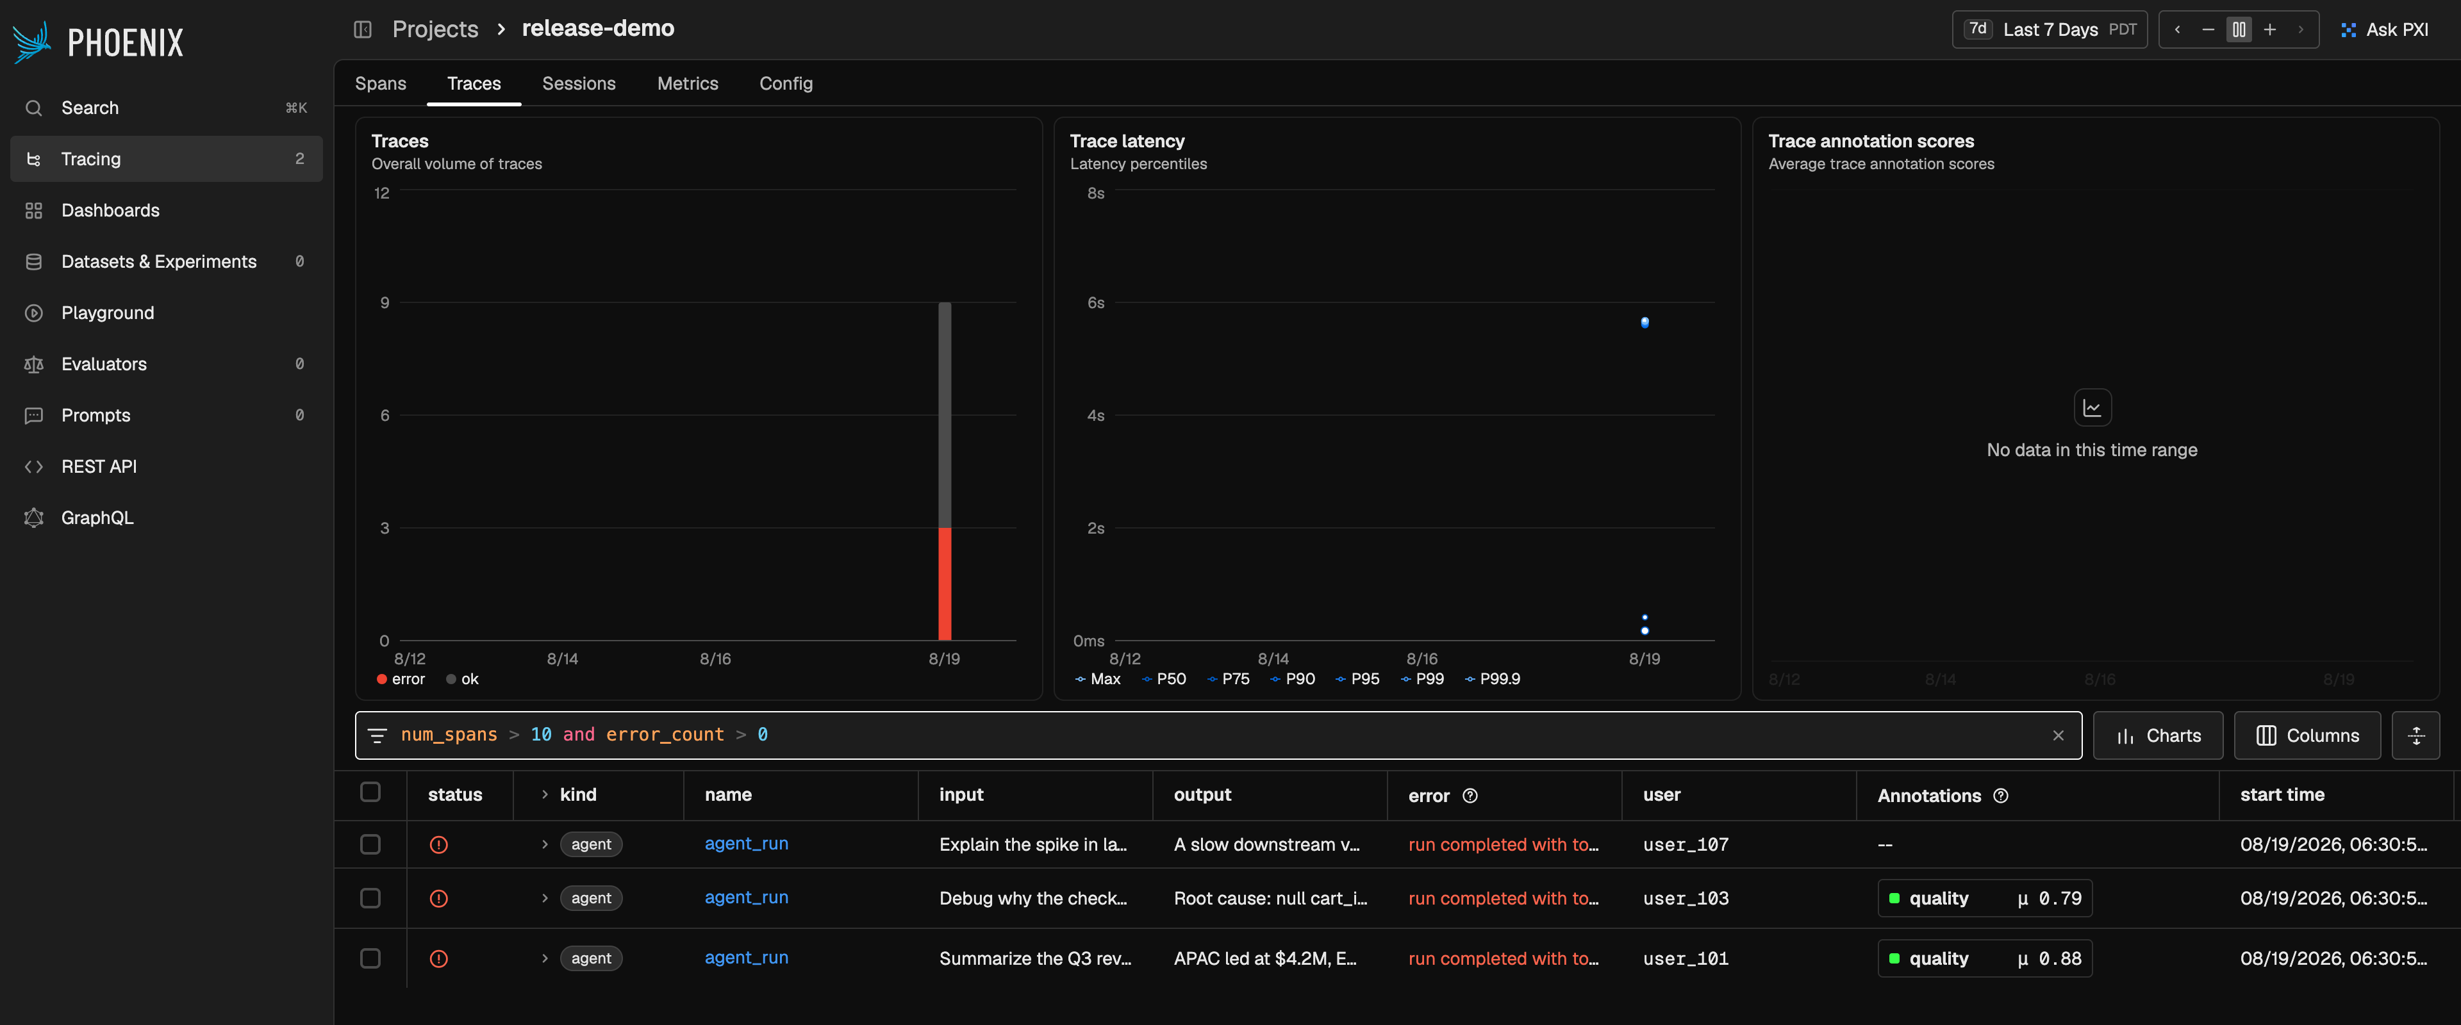Clear the filter condition with X
This screenshot has width=2461, height=1025.
(x=2058, y=735)
